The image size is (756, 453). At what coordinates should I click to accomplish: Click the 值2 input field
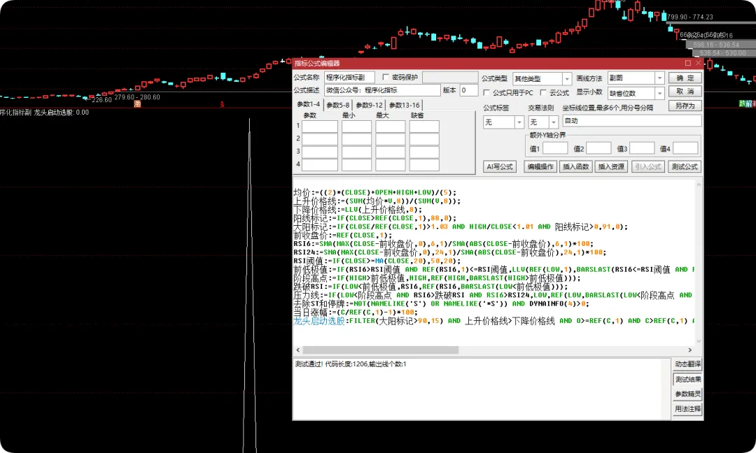(598, 148)
